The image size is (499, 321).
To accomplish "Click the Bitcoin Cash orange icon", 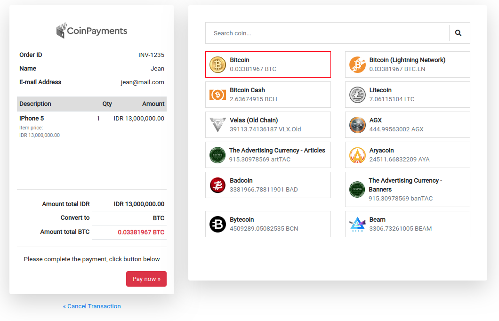I will click(x=217, y=95).
